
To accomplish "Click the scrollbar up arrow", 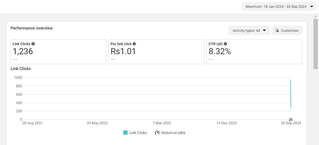I will pos(315,16).
